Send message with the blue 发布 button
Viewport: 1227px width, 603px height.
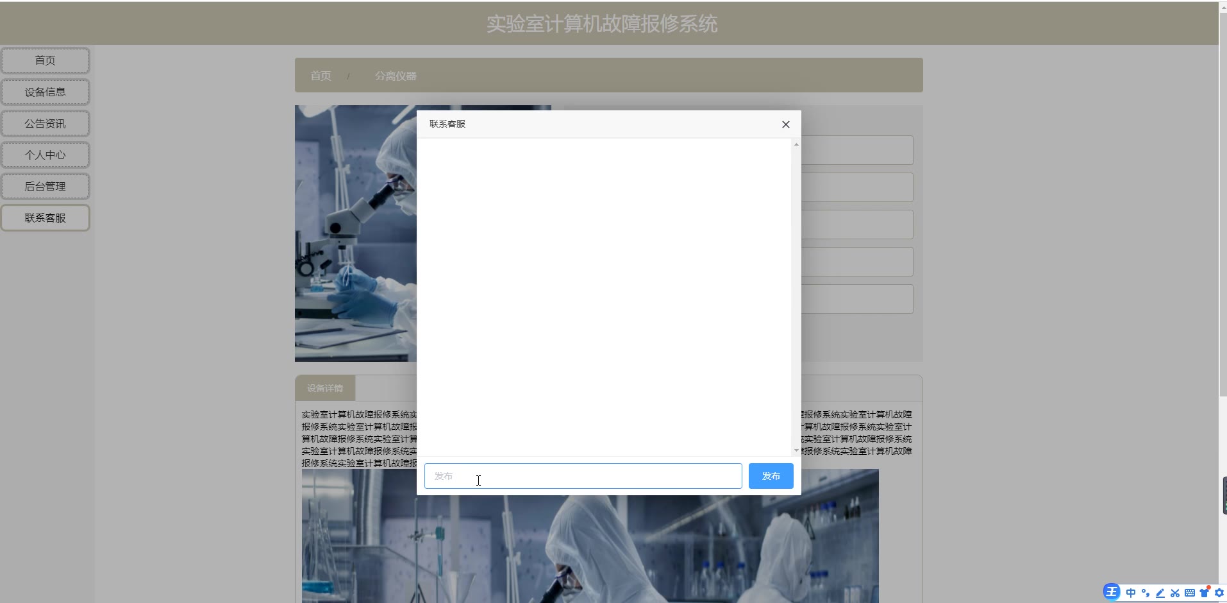(x=771, y=476)
